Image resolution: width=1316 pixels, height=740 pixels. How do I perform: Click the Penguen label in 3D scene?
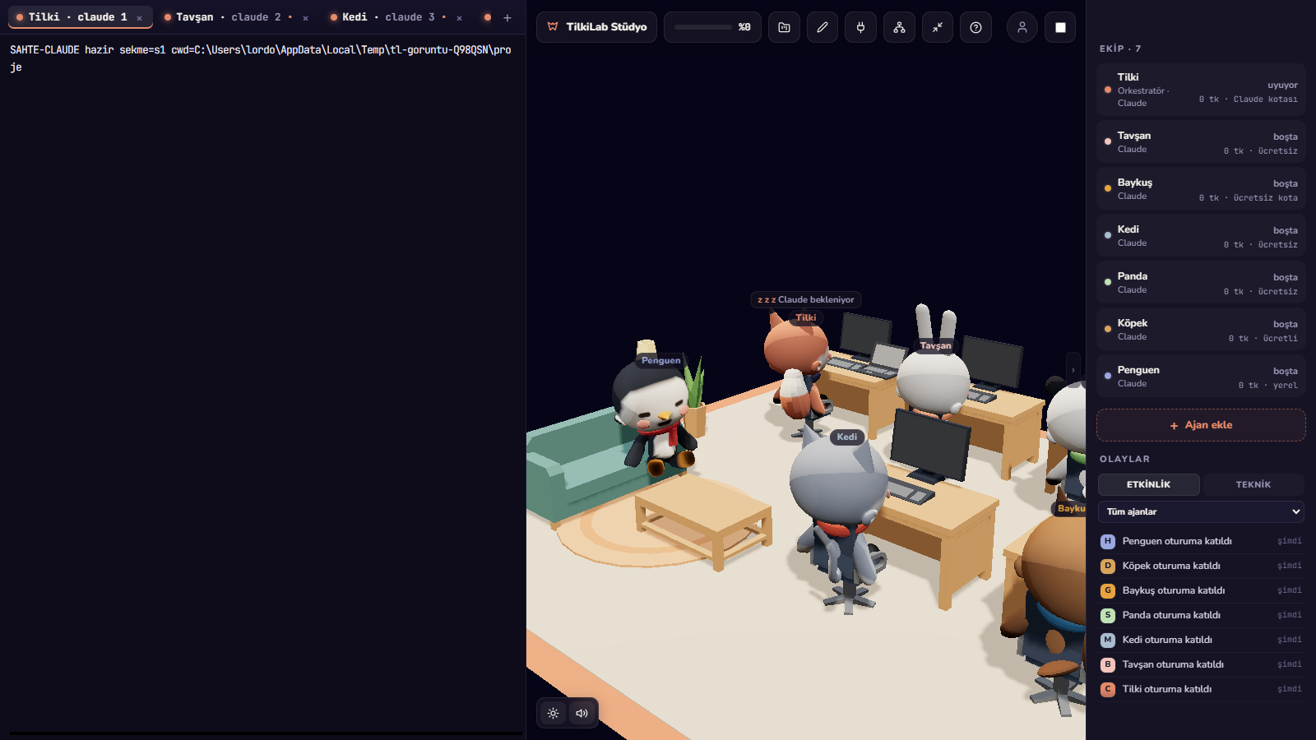click(x=661, y=360)
